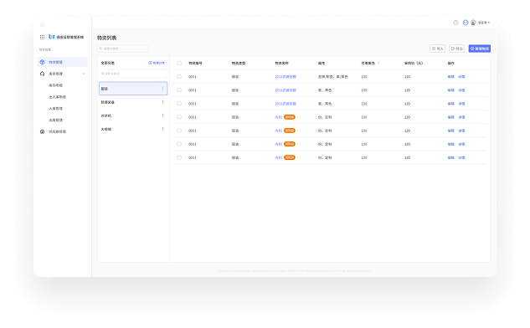Click the house icon of 库存管理
Screen dimensions: 530x328
[42, 74]
